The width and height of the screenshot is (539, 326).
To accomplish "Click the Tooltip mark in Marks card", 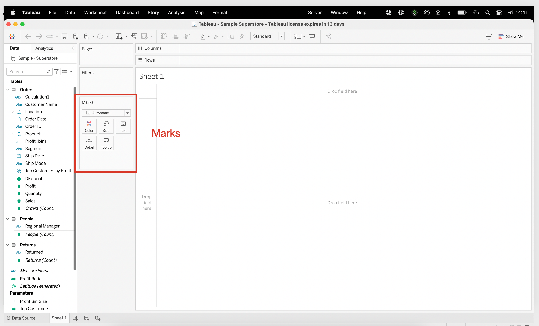I will click(x=106, y=143).
